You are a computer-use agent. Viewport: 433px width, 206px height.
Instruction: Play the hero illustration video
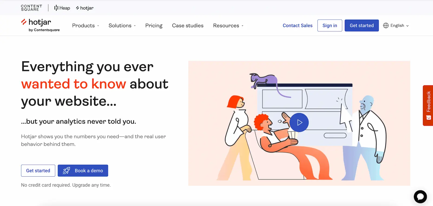(299, 122)
